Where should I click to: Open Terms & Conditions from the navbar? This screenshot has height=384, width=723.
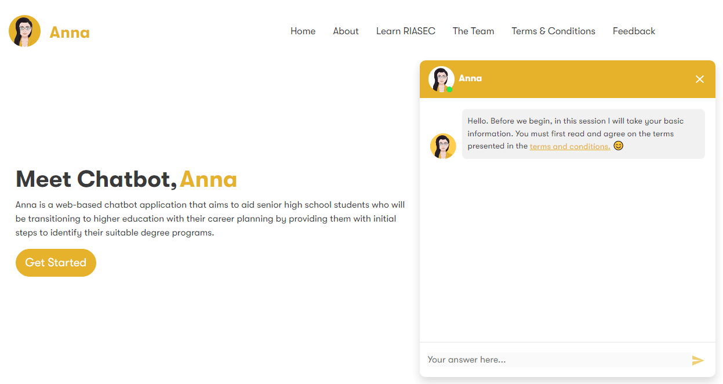coord(553,31)
